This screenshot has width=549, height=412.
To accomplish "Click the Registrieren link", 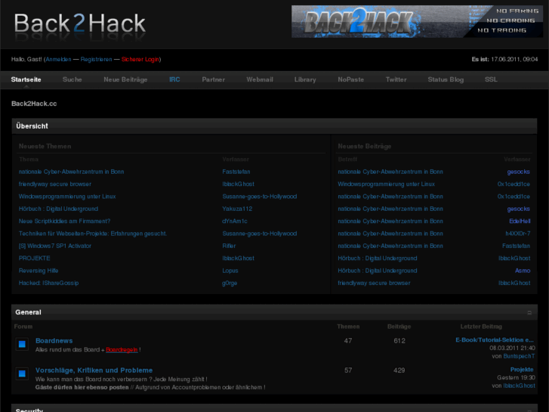I will coord(97,59).
